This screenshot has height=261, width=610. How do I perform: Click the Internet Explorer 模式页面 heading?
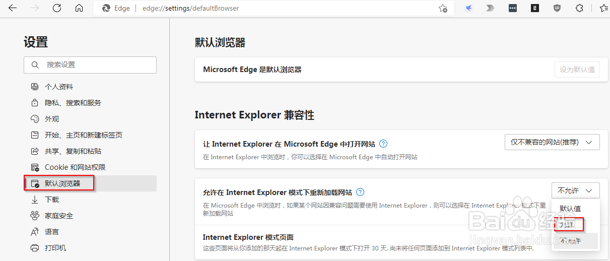click(248, 237)
